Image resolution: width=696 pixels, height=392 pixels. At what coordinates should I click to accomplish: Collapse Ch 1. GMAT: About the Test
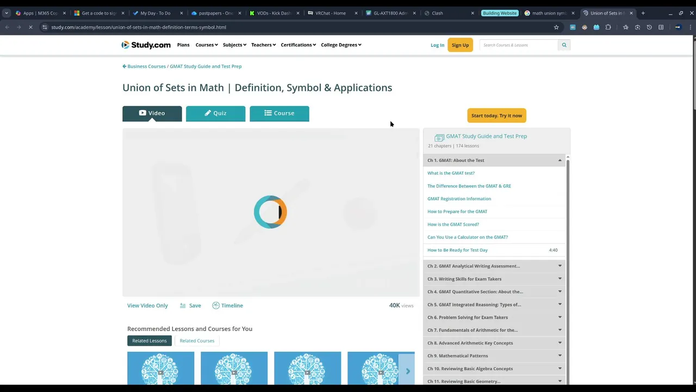click(560, 161)
